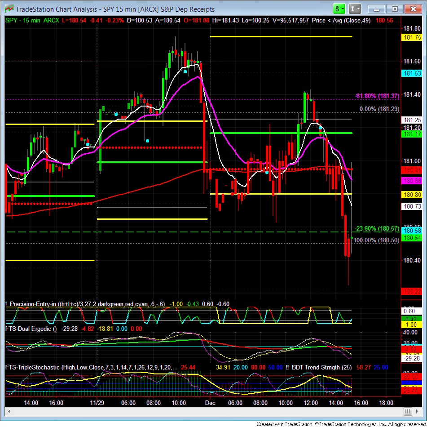The image size is (427, 427).
Task: Click the white 181.25 price axis marker
Action: pos(412,120)
